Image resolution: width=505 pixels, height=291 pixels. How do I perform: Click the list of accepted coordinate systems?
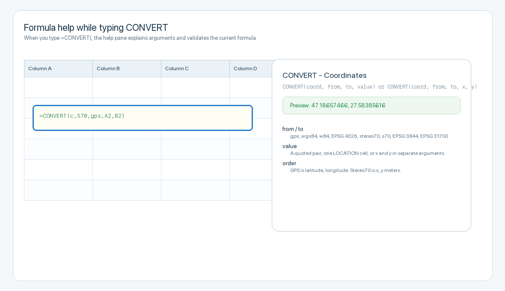click(369, 136)
